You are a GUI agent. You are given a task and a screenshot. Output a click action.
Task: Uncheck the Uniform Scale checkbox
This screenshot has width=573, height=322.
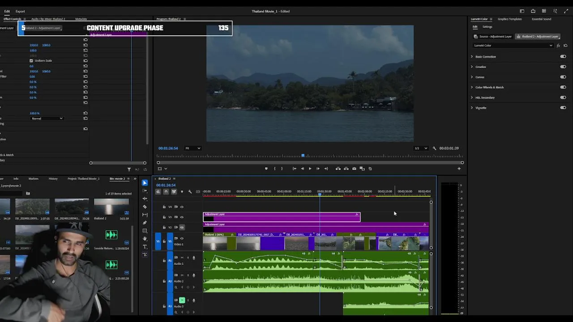[x=31, y=61]
